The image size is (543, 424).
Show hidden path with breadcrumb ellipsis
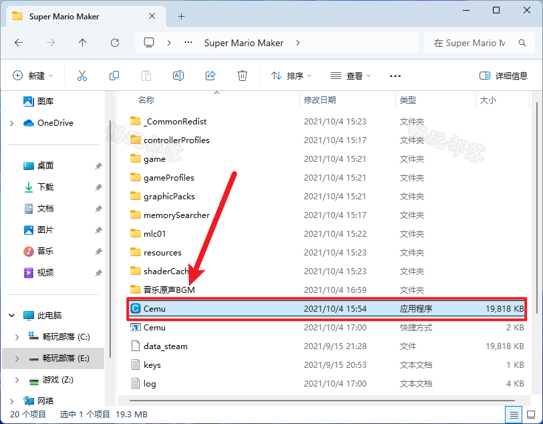pyautogui.click(x=188, y=43)
